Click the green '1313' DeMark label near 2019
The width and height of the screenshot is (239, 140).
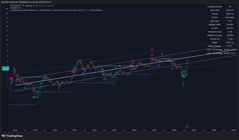(x=35, y=97)
